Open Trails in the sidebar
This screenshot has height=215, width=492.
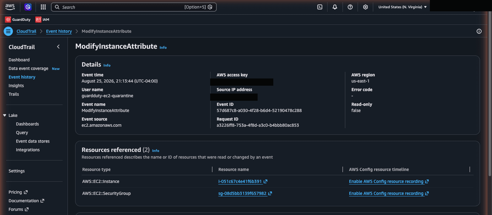point(14,94)
